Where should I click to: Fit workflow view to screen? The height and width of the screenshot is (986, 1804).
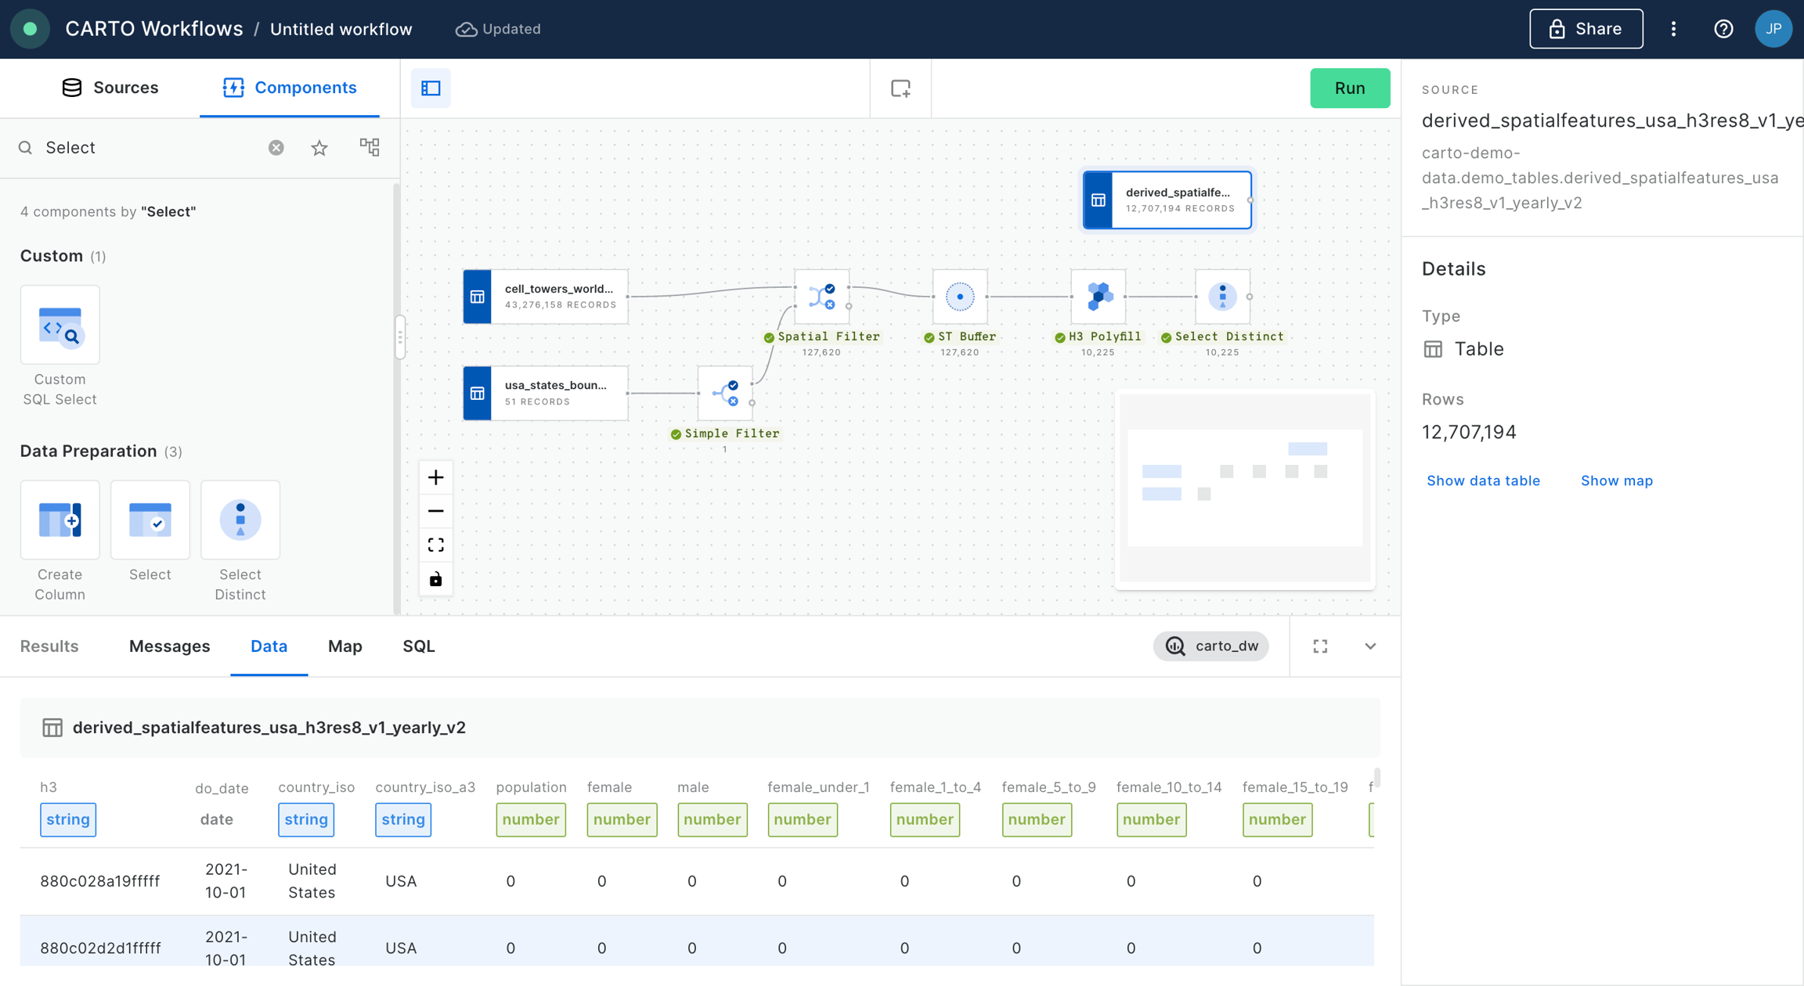436,545
